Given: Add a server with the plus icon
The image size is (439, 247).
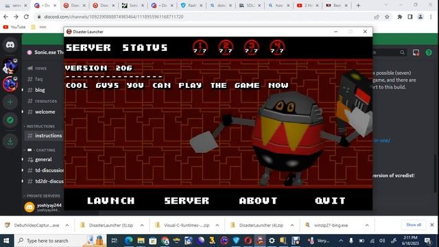Looking at the screenshot, I should click(10, 102).
